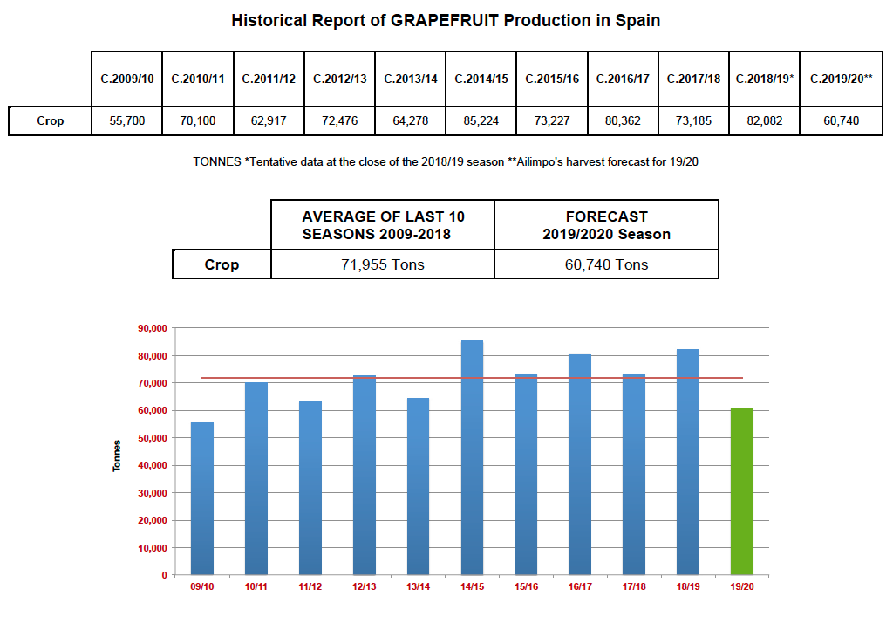Select the C.2009/10 column header
893x617 pixels.
[x=127, y=79]
